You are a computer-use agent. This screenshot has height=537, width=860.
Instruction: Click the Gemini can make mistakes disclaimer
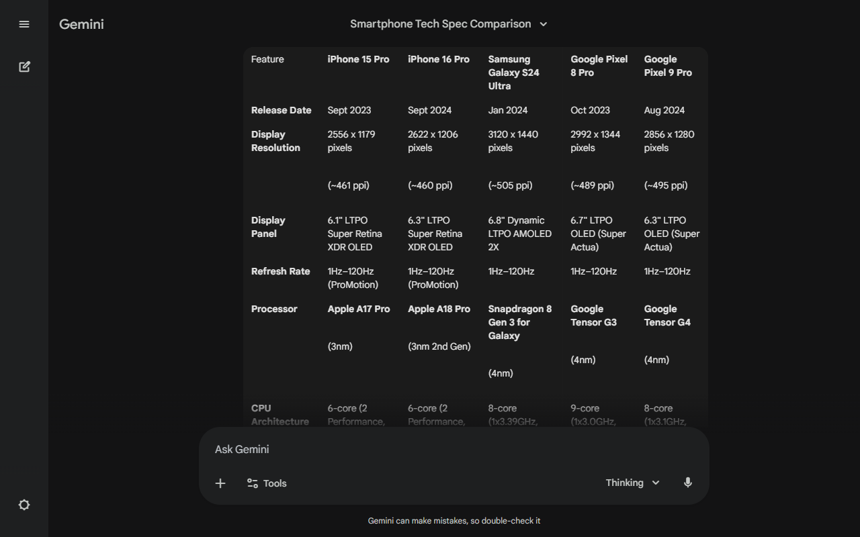[x=454, y=521]
